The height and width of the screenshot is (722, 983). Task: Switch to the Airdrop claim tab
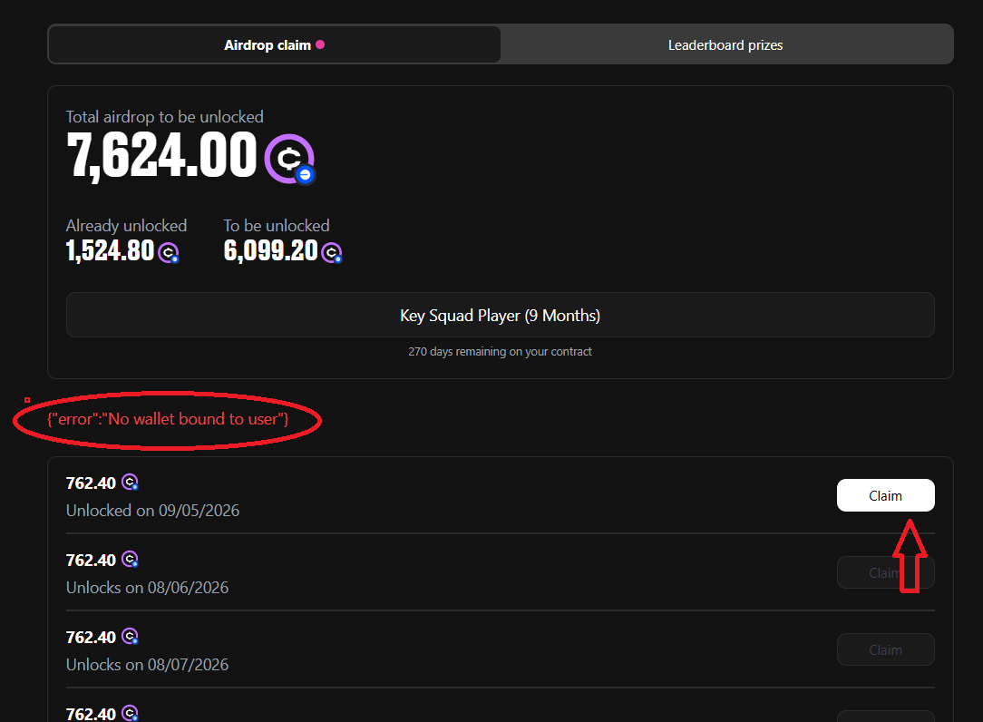tap(274, 44)
